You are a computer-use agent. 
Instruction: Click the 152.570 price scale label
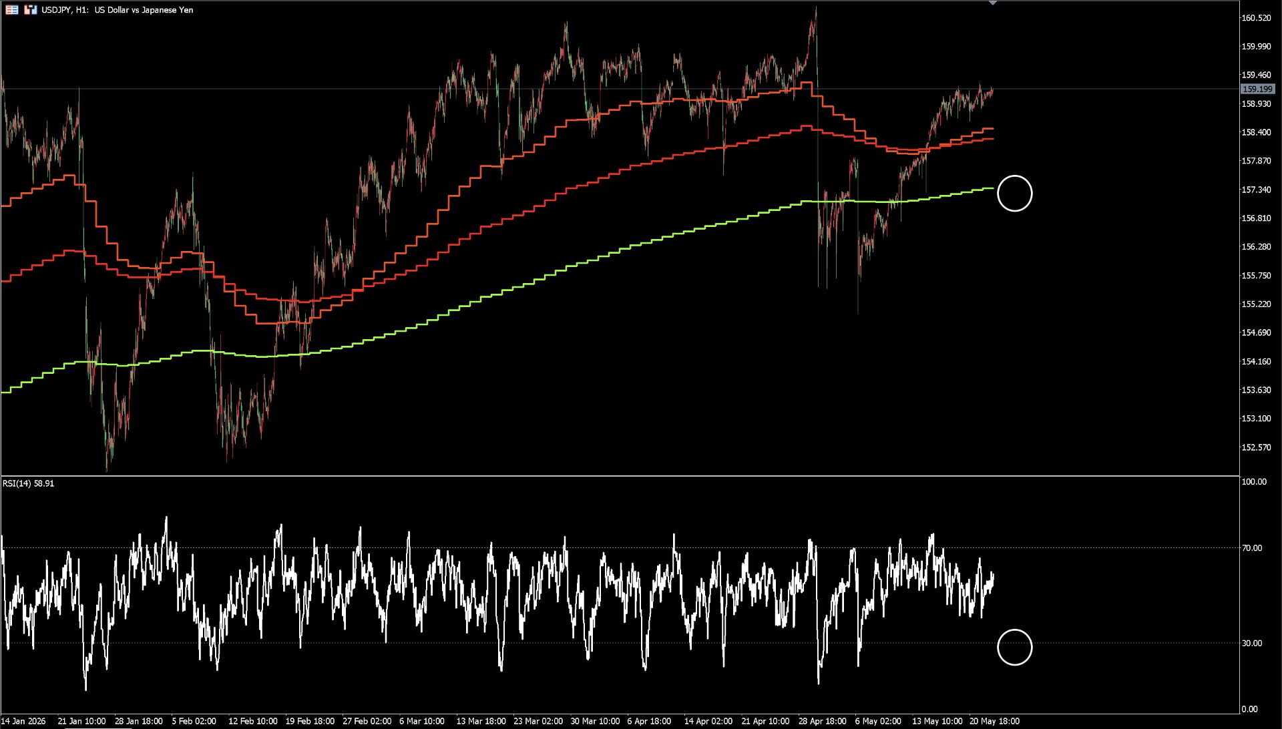pyautogui.click(x=1256, y=447)
